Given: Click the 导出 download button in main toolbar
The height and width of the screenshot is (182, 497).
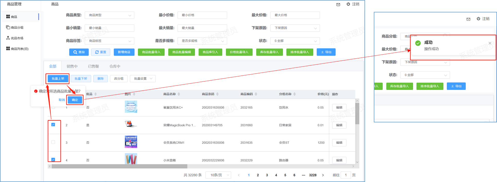Looking at the screenshot, I should (326, 52).
